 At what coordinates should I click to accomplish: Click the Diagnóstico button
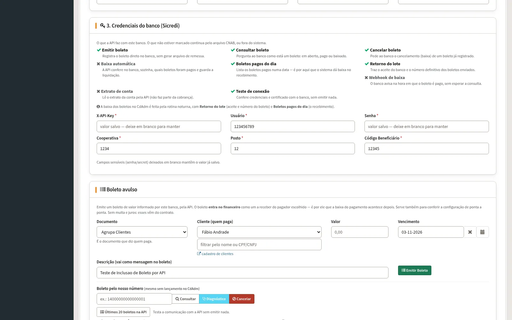pyautogui.click(x=214, y=299)
